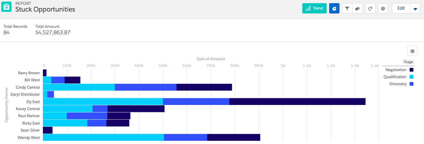Click the Discovery legend swatch
The width and height of the screenshot is (424, 144).
(412, 84)
